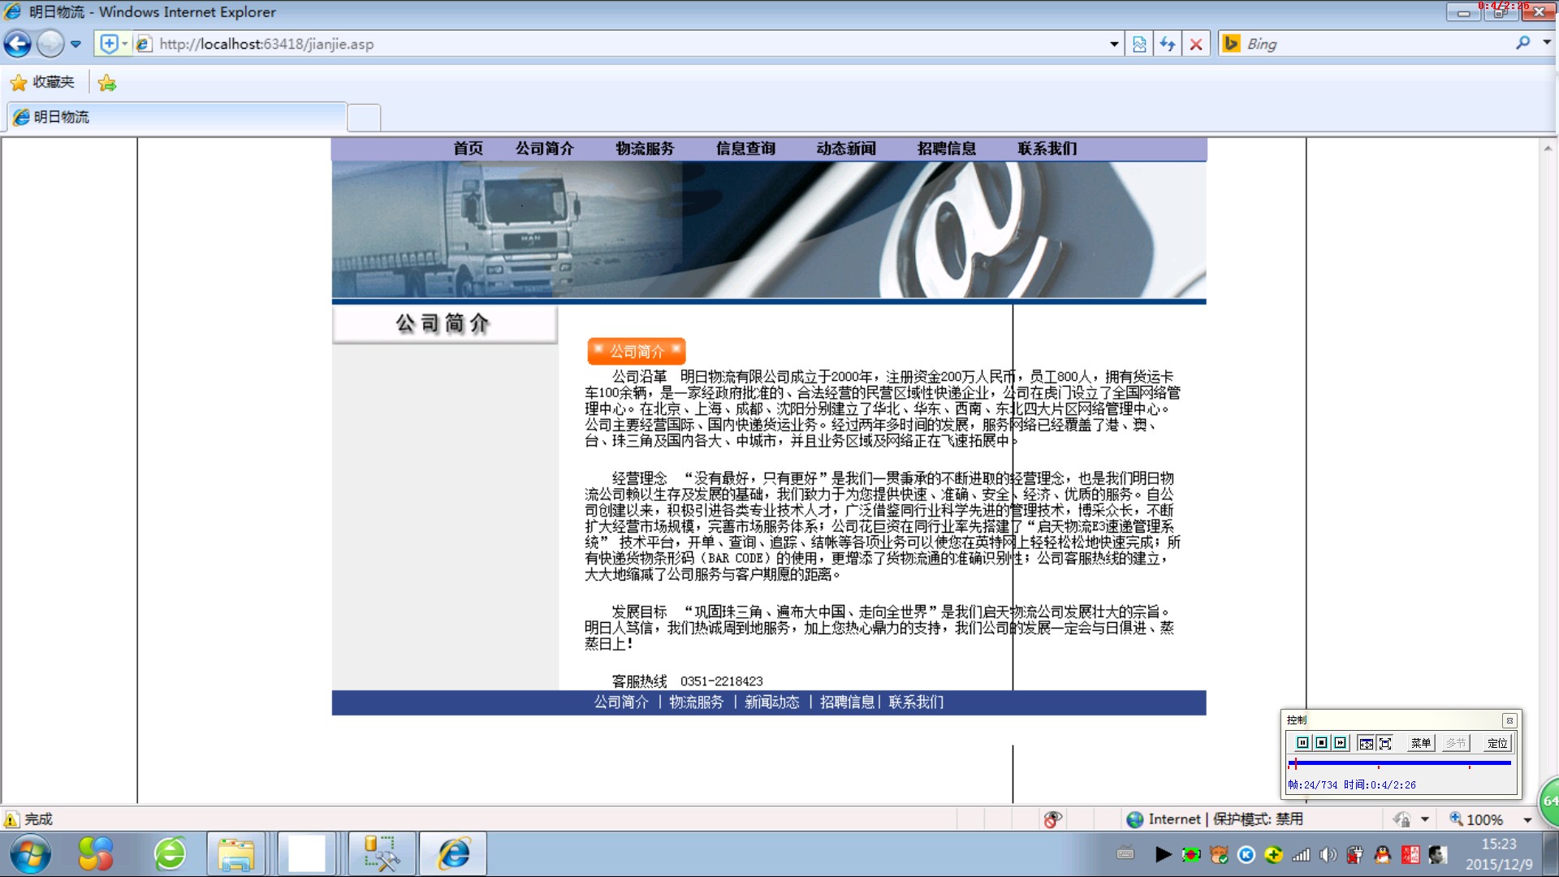Refresh the page with the Refresh icon
Screen dimensions: 1559x877
click(1168, 44)
